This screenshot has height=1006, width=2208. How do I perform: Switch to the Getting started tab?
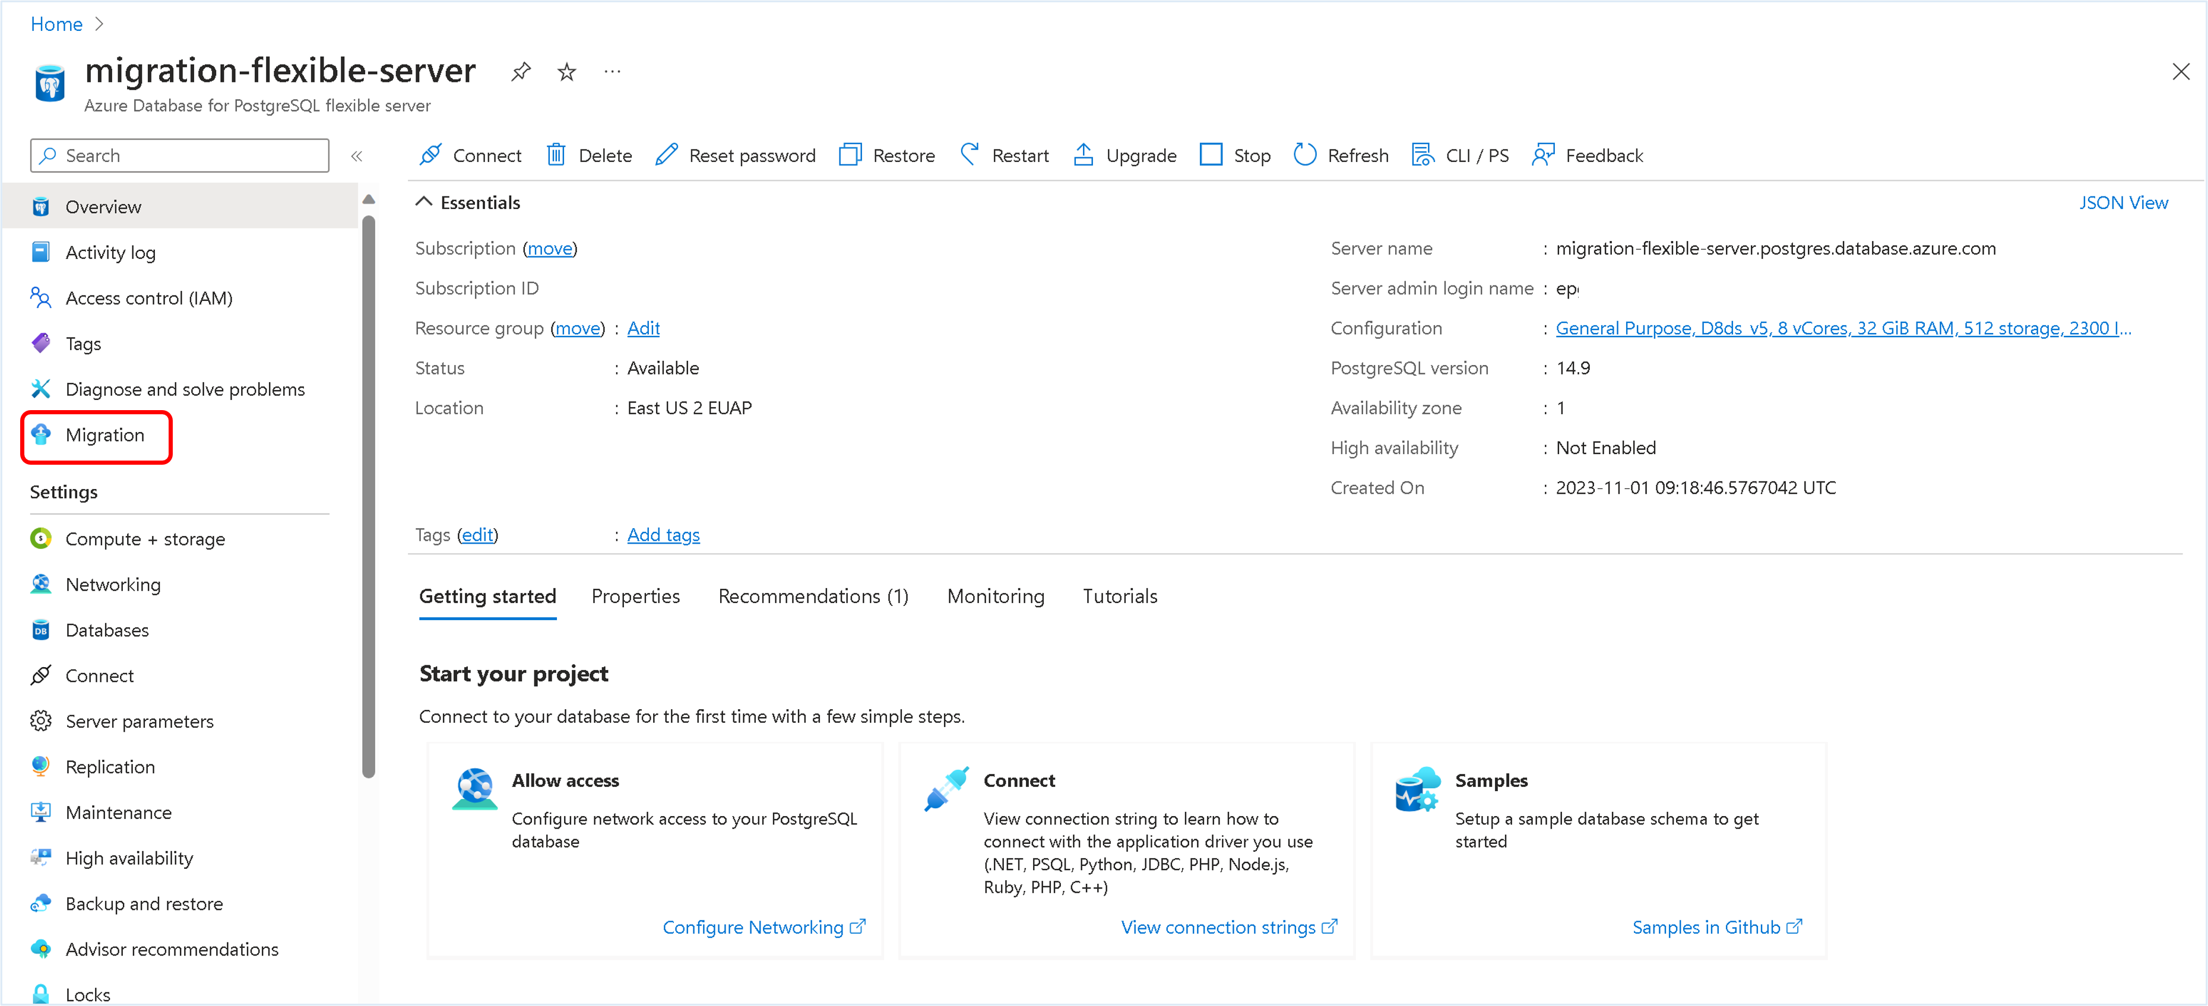487,596
